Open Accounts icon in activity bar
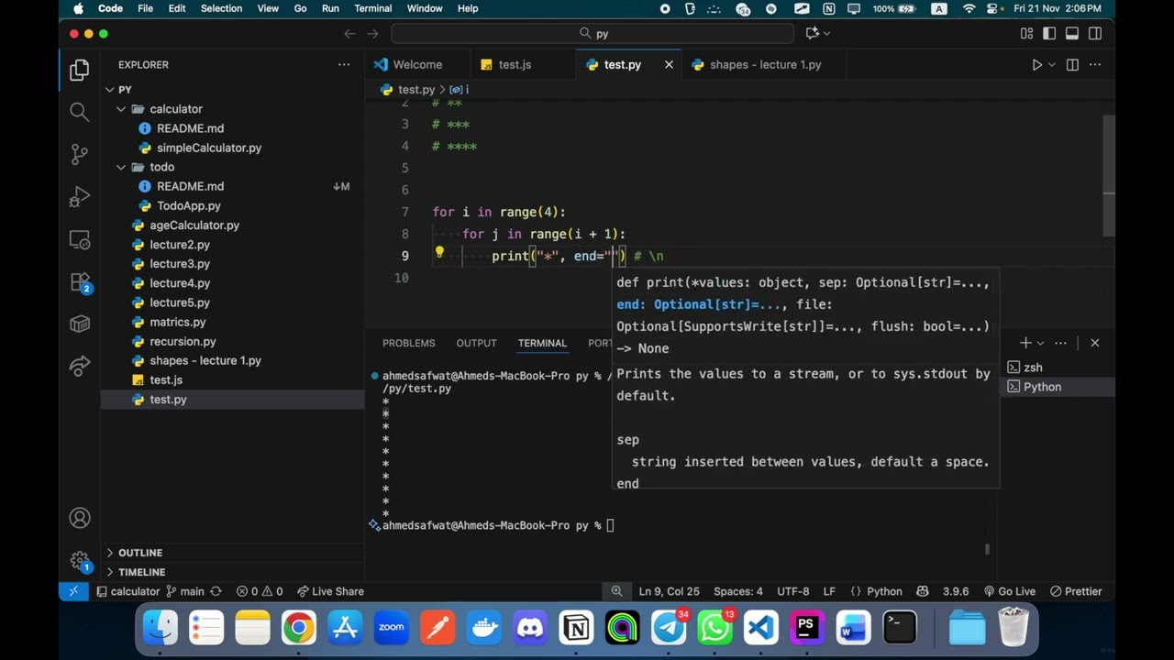 pyautogui.click(x=80, y=518)
